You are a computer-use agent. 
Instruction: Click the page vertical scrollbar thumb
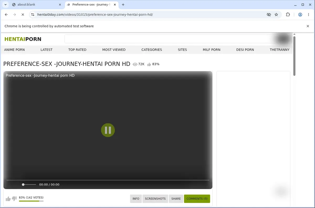pos(294,56)
